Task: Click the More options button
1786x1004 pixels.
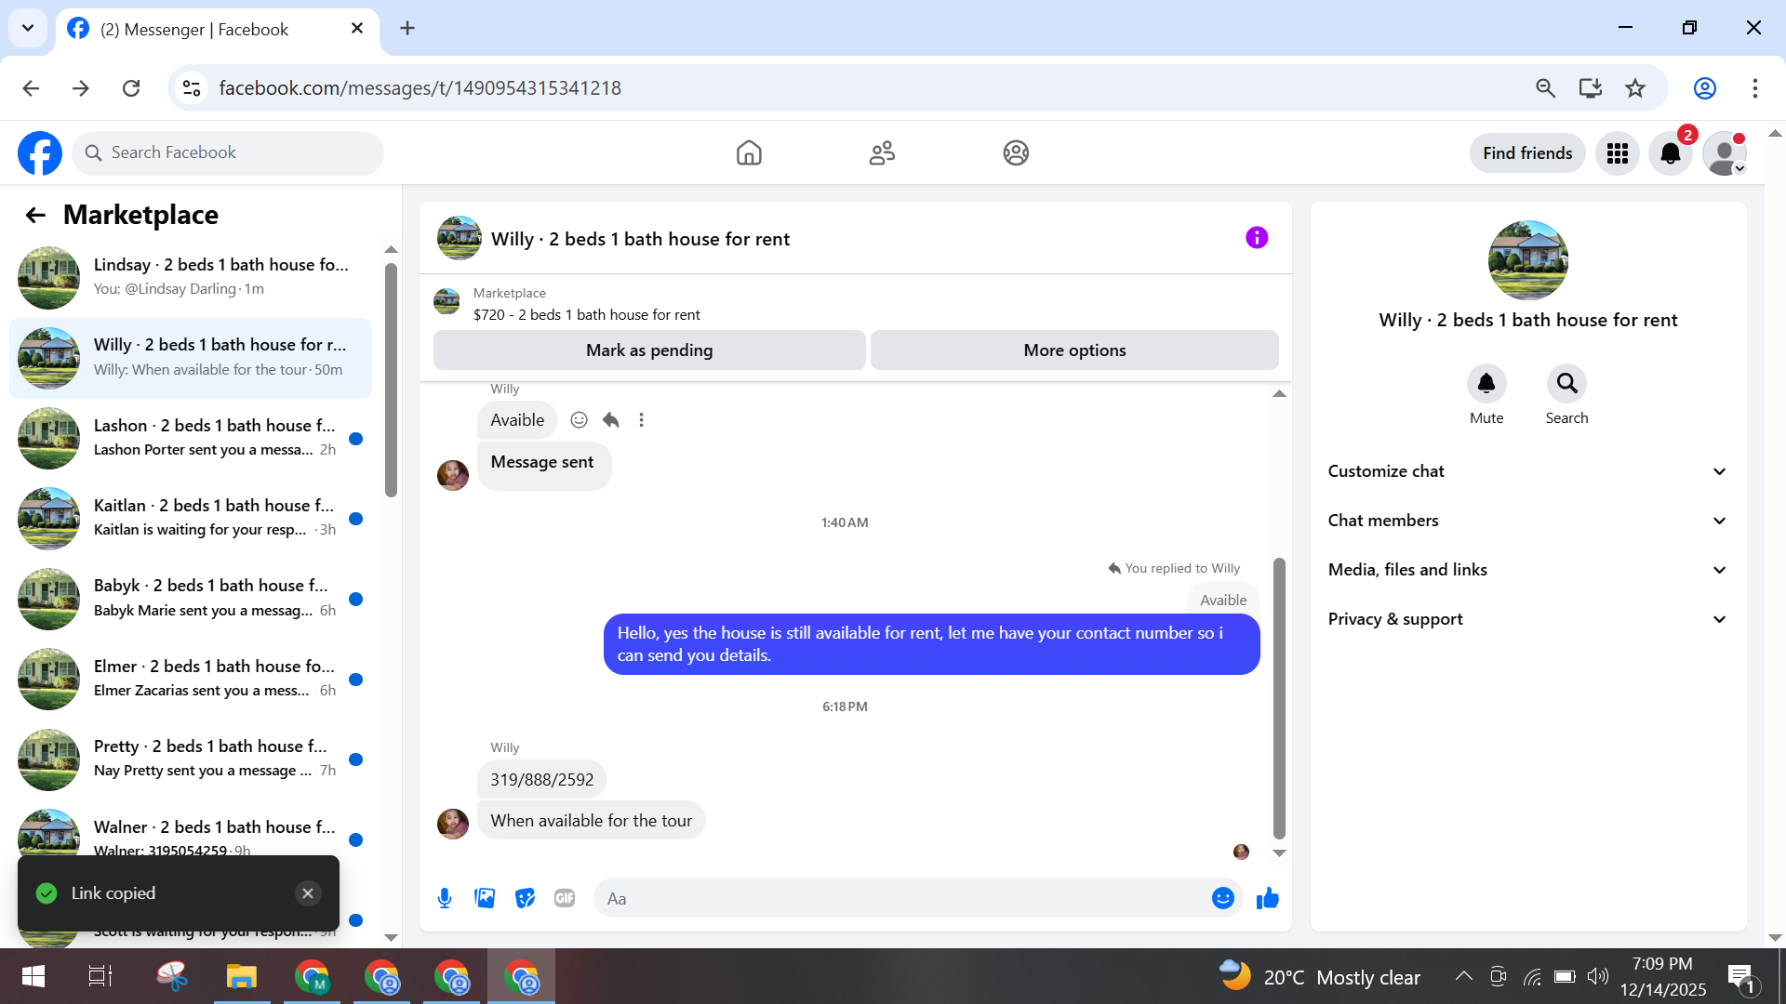Action: (x=1074, y=350)
